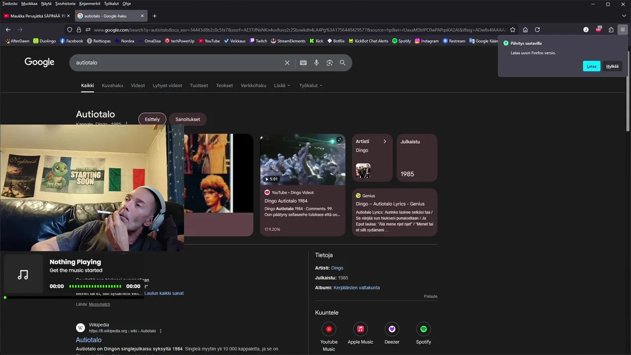Go to Google home via the logo

click(39, 62)
